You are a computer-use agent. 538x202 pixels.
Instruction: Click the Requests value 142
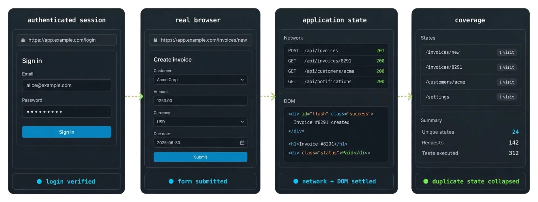[x=514, y=143]
